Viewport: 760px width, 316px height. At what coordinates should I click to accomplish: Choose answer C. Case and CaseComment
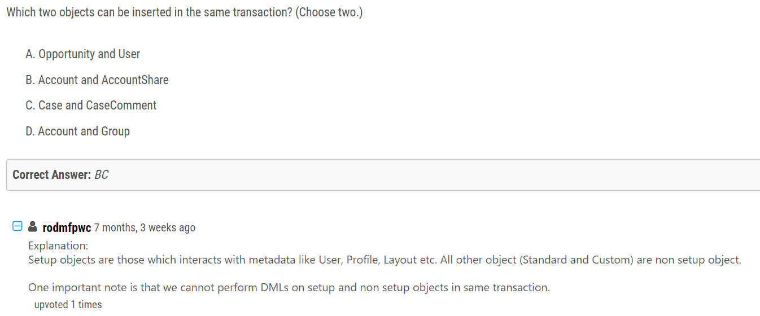(x=91, y=106)
